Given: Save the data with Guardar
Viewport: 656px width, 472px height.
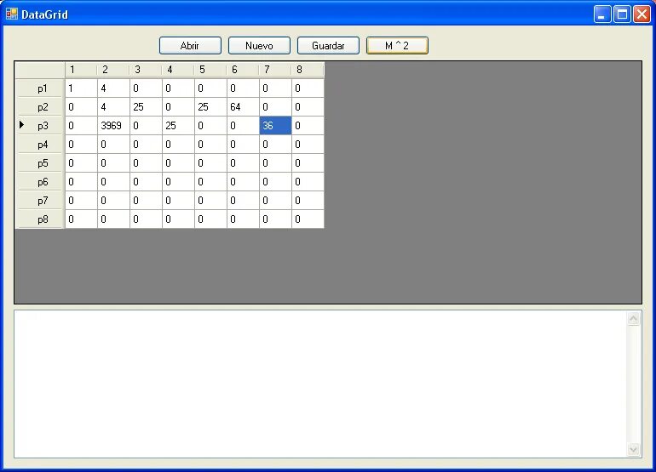Looking at the screenshot, I should click(328, 46).
